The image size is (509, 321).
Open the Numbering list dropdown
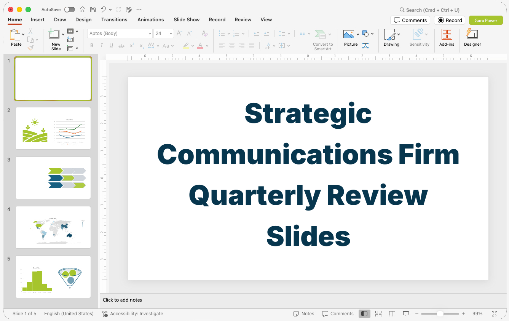(x=243, y=34)
